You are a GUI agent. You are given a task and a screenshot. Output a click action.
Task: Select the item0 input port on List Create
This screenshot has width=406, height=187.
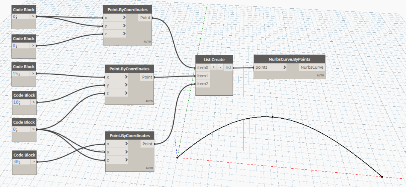click(203, 68)
